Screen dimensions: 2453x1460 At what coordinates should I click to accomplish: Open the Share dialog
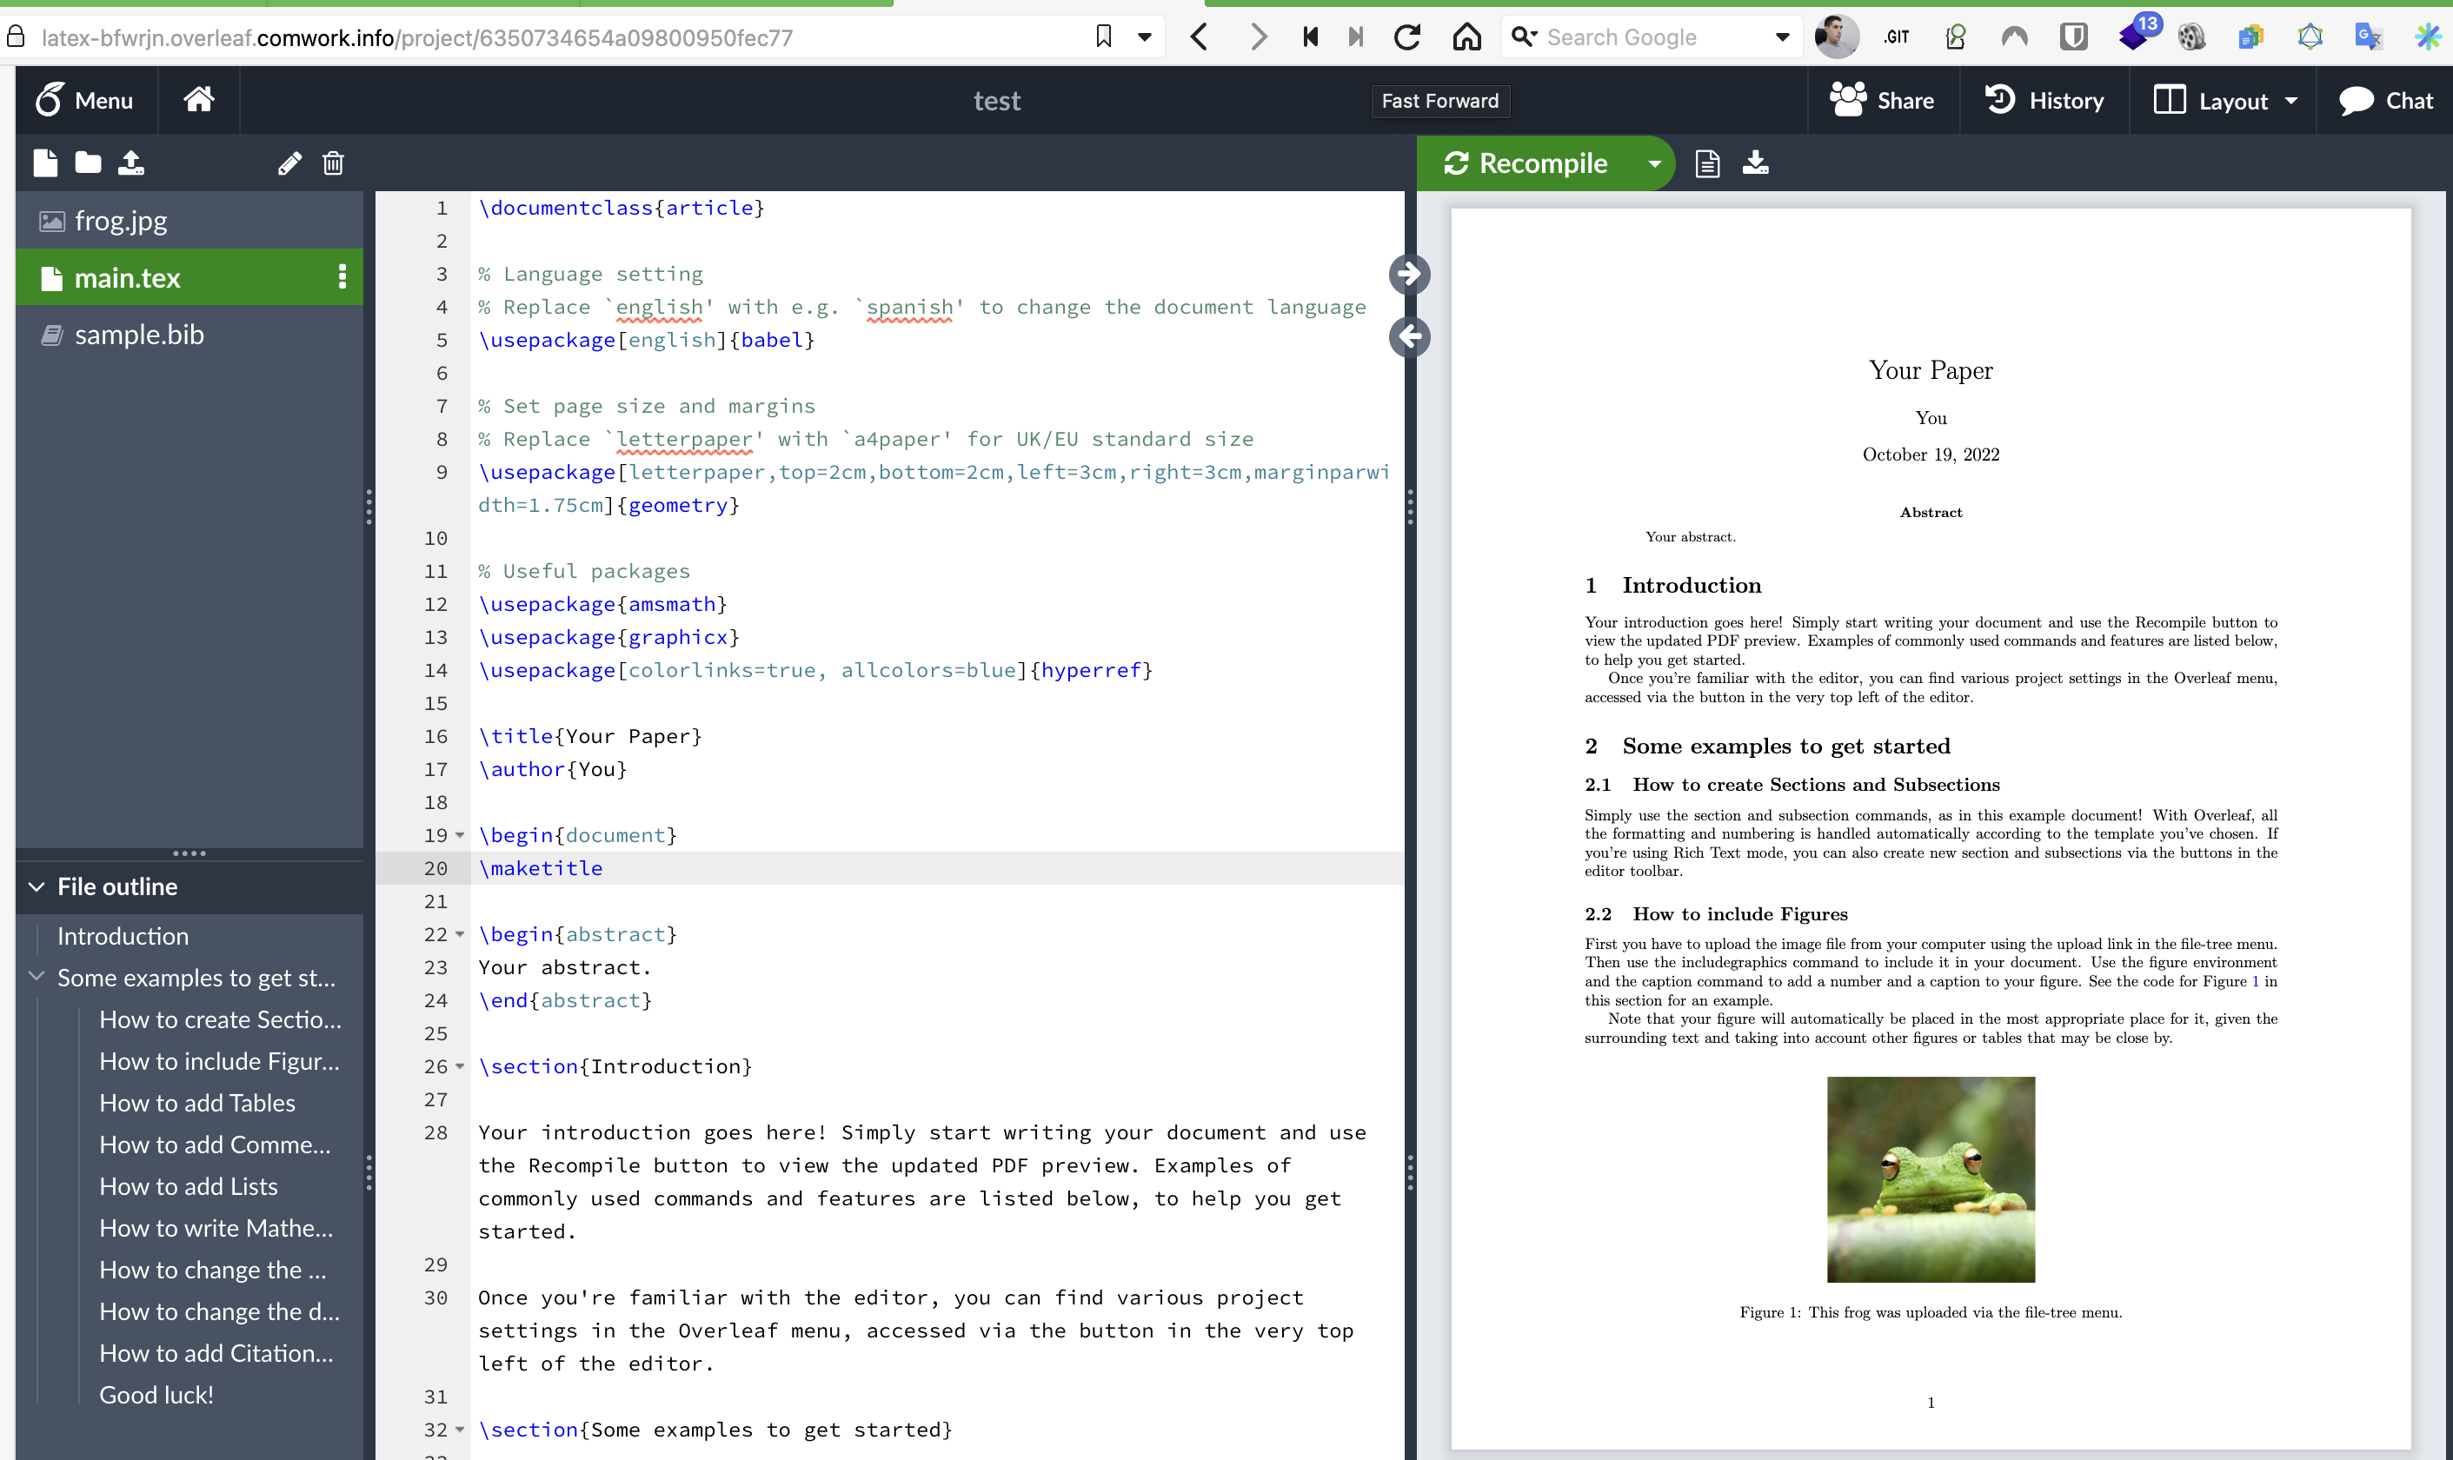(1882, 100)
